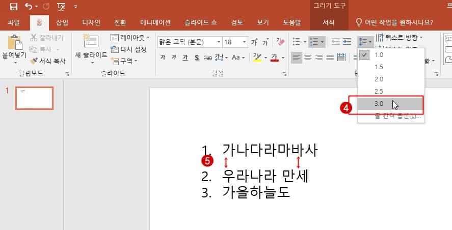The width and height of the screenshot is (452, 230).
Task: Click the 다시 설정 reset button
Action: 128,49
